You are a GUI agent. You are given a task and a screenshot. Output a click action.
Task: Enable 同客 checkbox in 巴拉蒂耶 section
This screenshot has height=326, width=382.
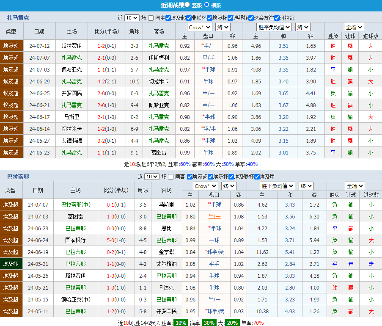coord(171,177)
